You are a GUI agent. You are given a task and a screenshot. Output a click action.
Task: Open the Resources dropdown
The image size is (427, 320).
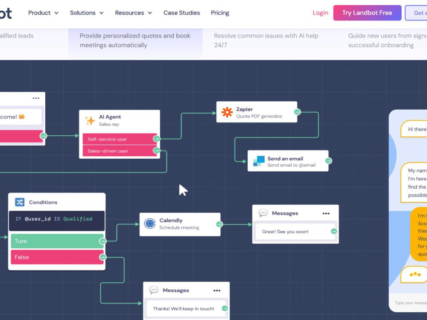click(x=133, y=13)
